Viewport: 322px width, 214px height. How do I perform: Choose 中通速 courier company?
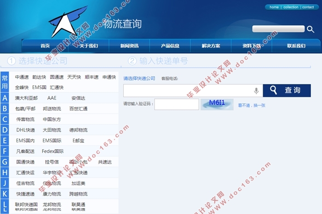pos(22,77)
